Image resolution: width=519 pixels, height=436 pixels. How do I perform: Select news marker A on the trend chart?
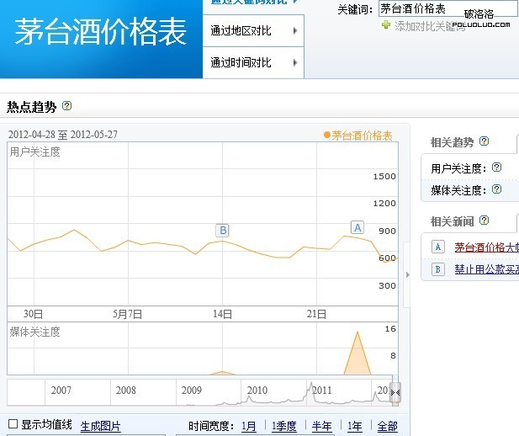tap(357, 227)
